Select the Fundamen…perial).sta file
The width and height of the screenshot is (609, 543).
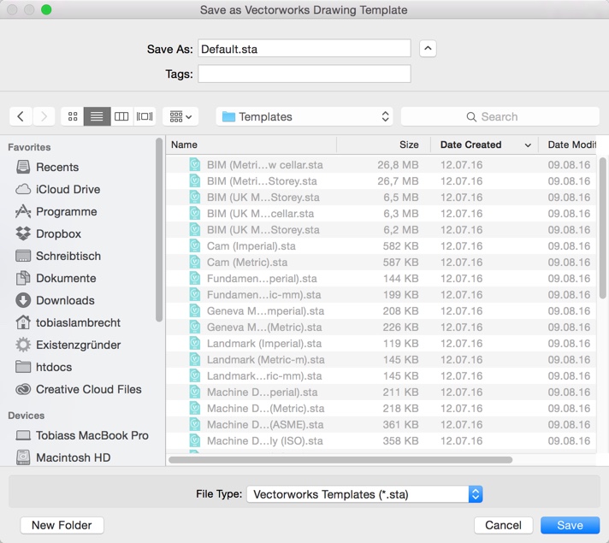click(x=381, y=279)
